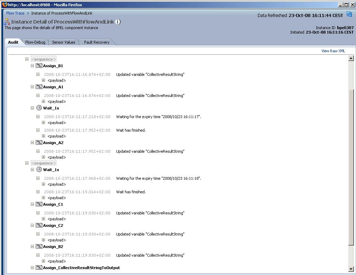
Task: Expand payload under Assign_C1
Action: tap(43, 219)
